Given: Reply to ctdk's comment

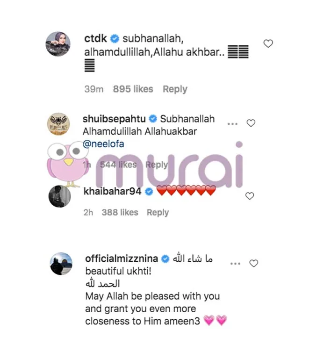Looking at the screenshot, I should coord(175,89).
